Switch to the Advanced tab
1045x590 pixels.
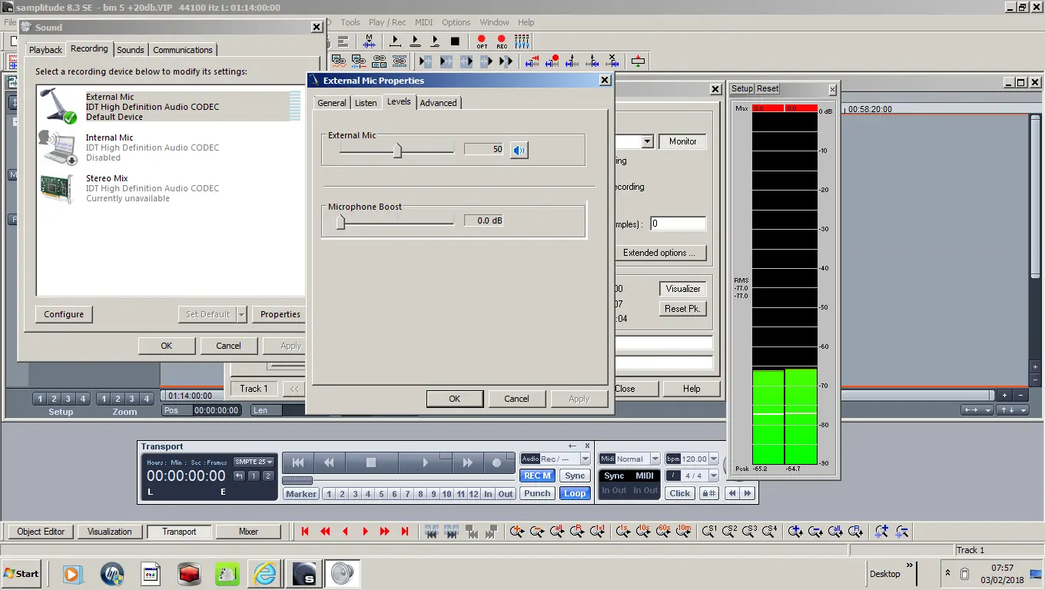point(438,103)
